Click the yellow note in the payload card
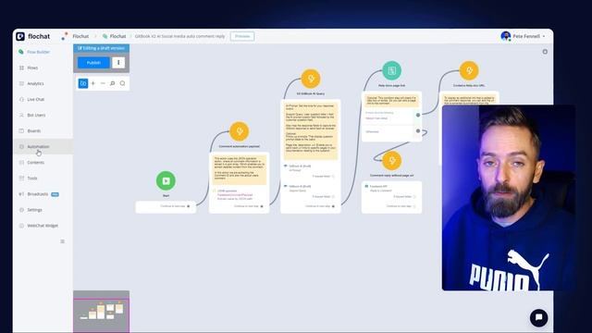 [x=240, y=170]
